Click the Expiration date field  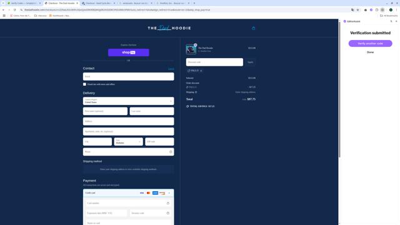click(106, 213)
